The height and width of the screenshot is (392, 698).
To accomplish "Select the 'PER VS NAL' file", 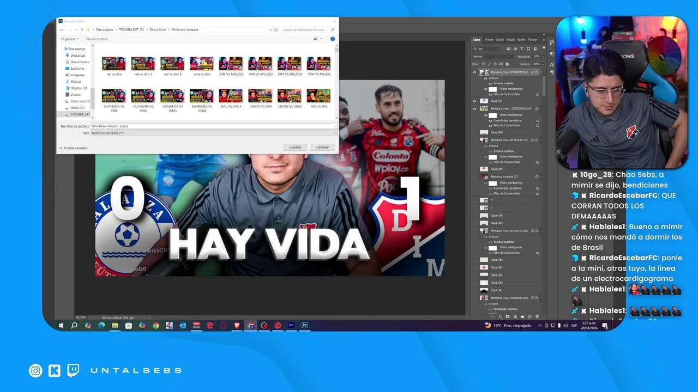I will [318, 99].
